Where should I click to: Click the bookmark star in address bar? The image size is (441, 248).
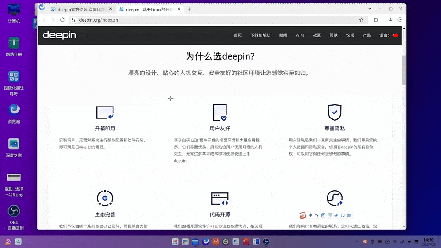[x=361, y=20]
